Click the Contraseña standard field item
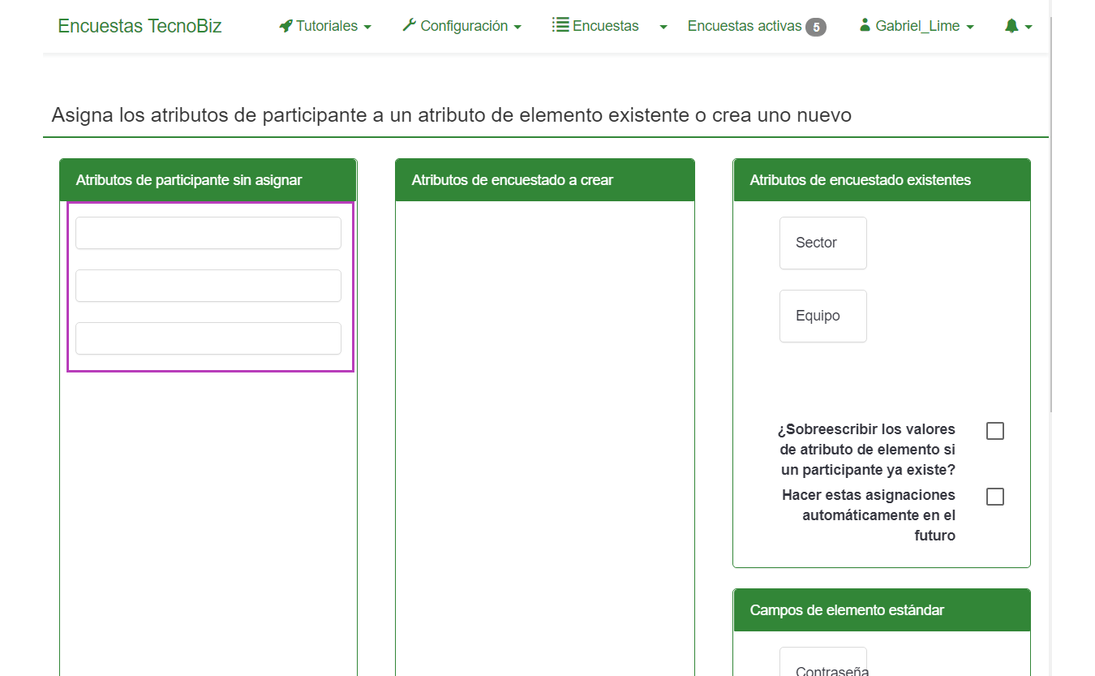 [x=822, y=664]
